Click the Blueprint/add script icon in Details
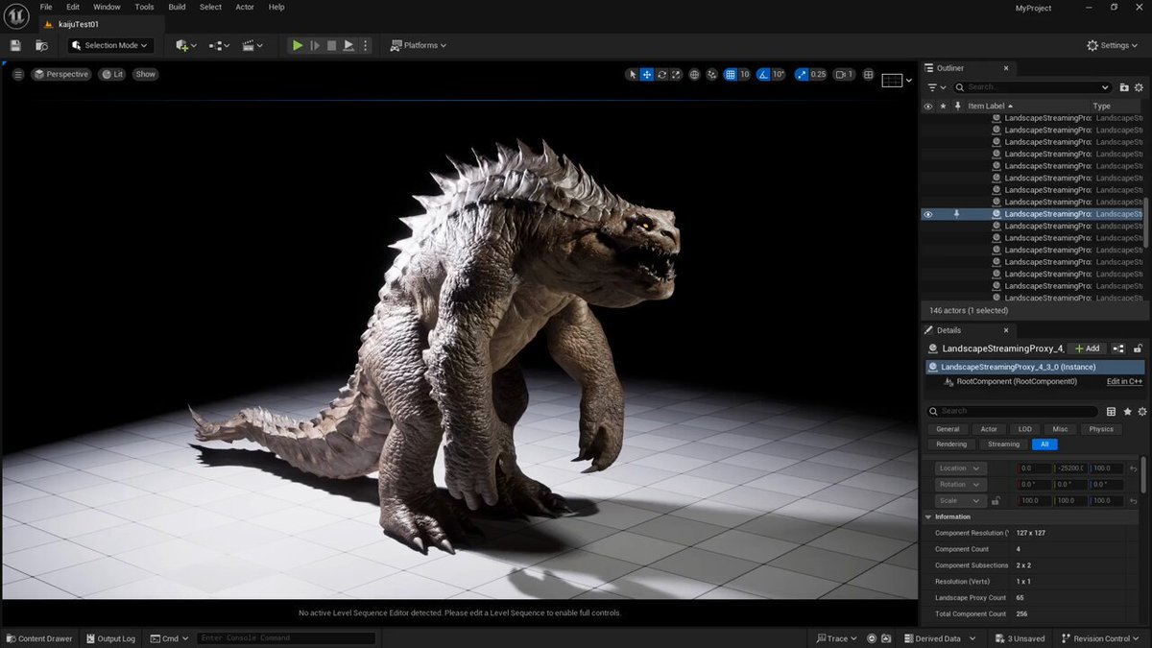The height and width of the screenshot is (648, 1152). (1118, 348)
